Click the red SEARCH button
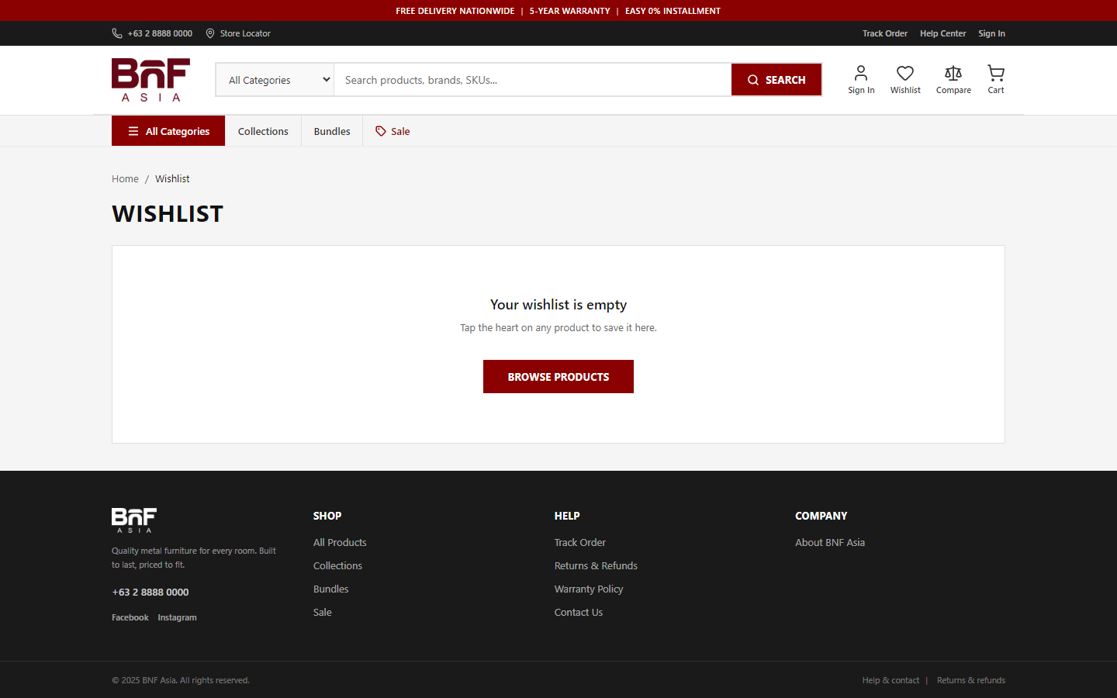 click(776, 80)
